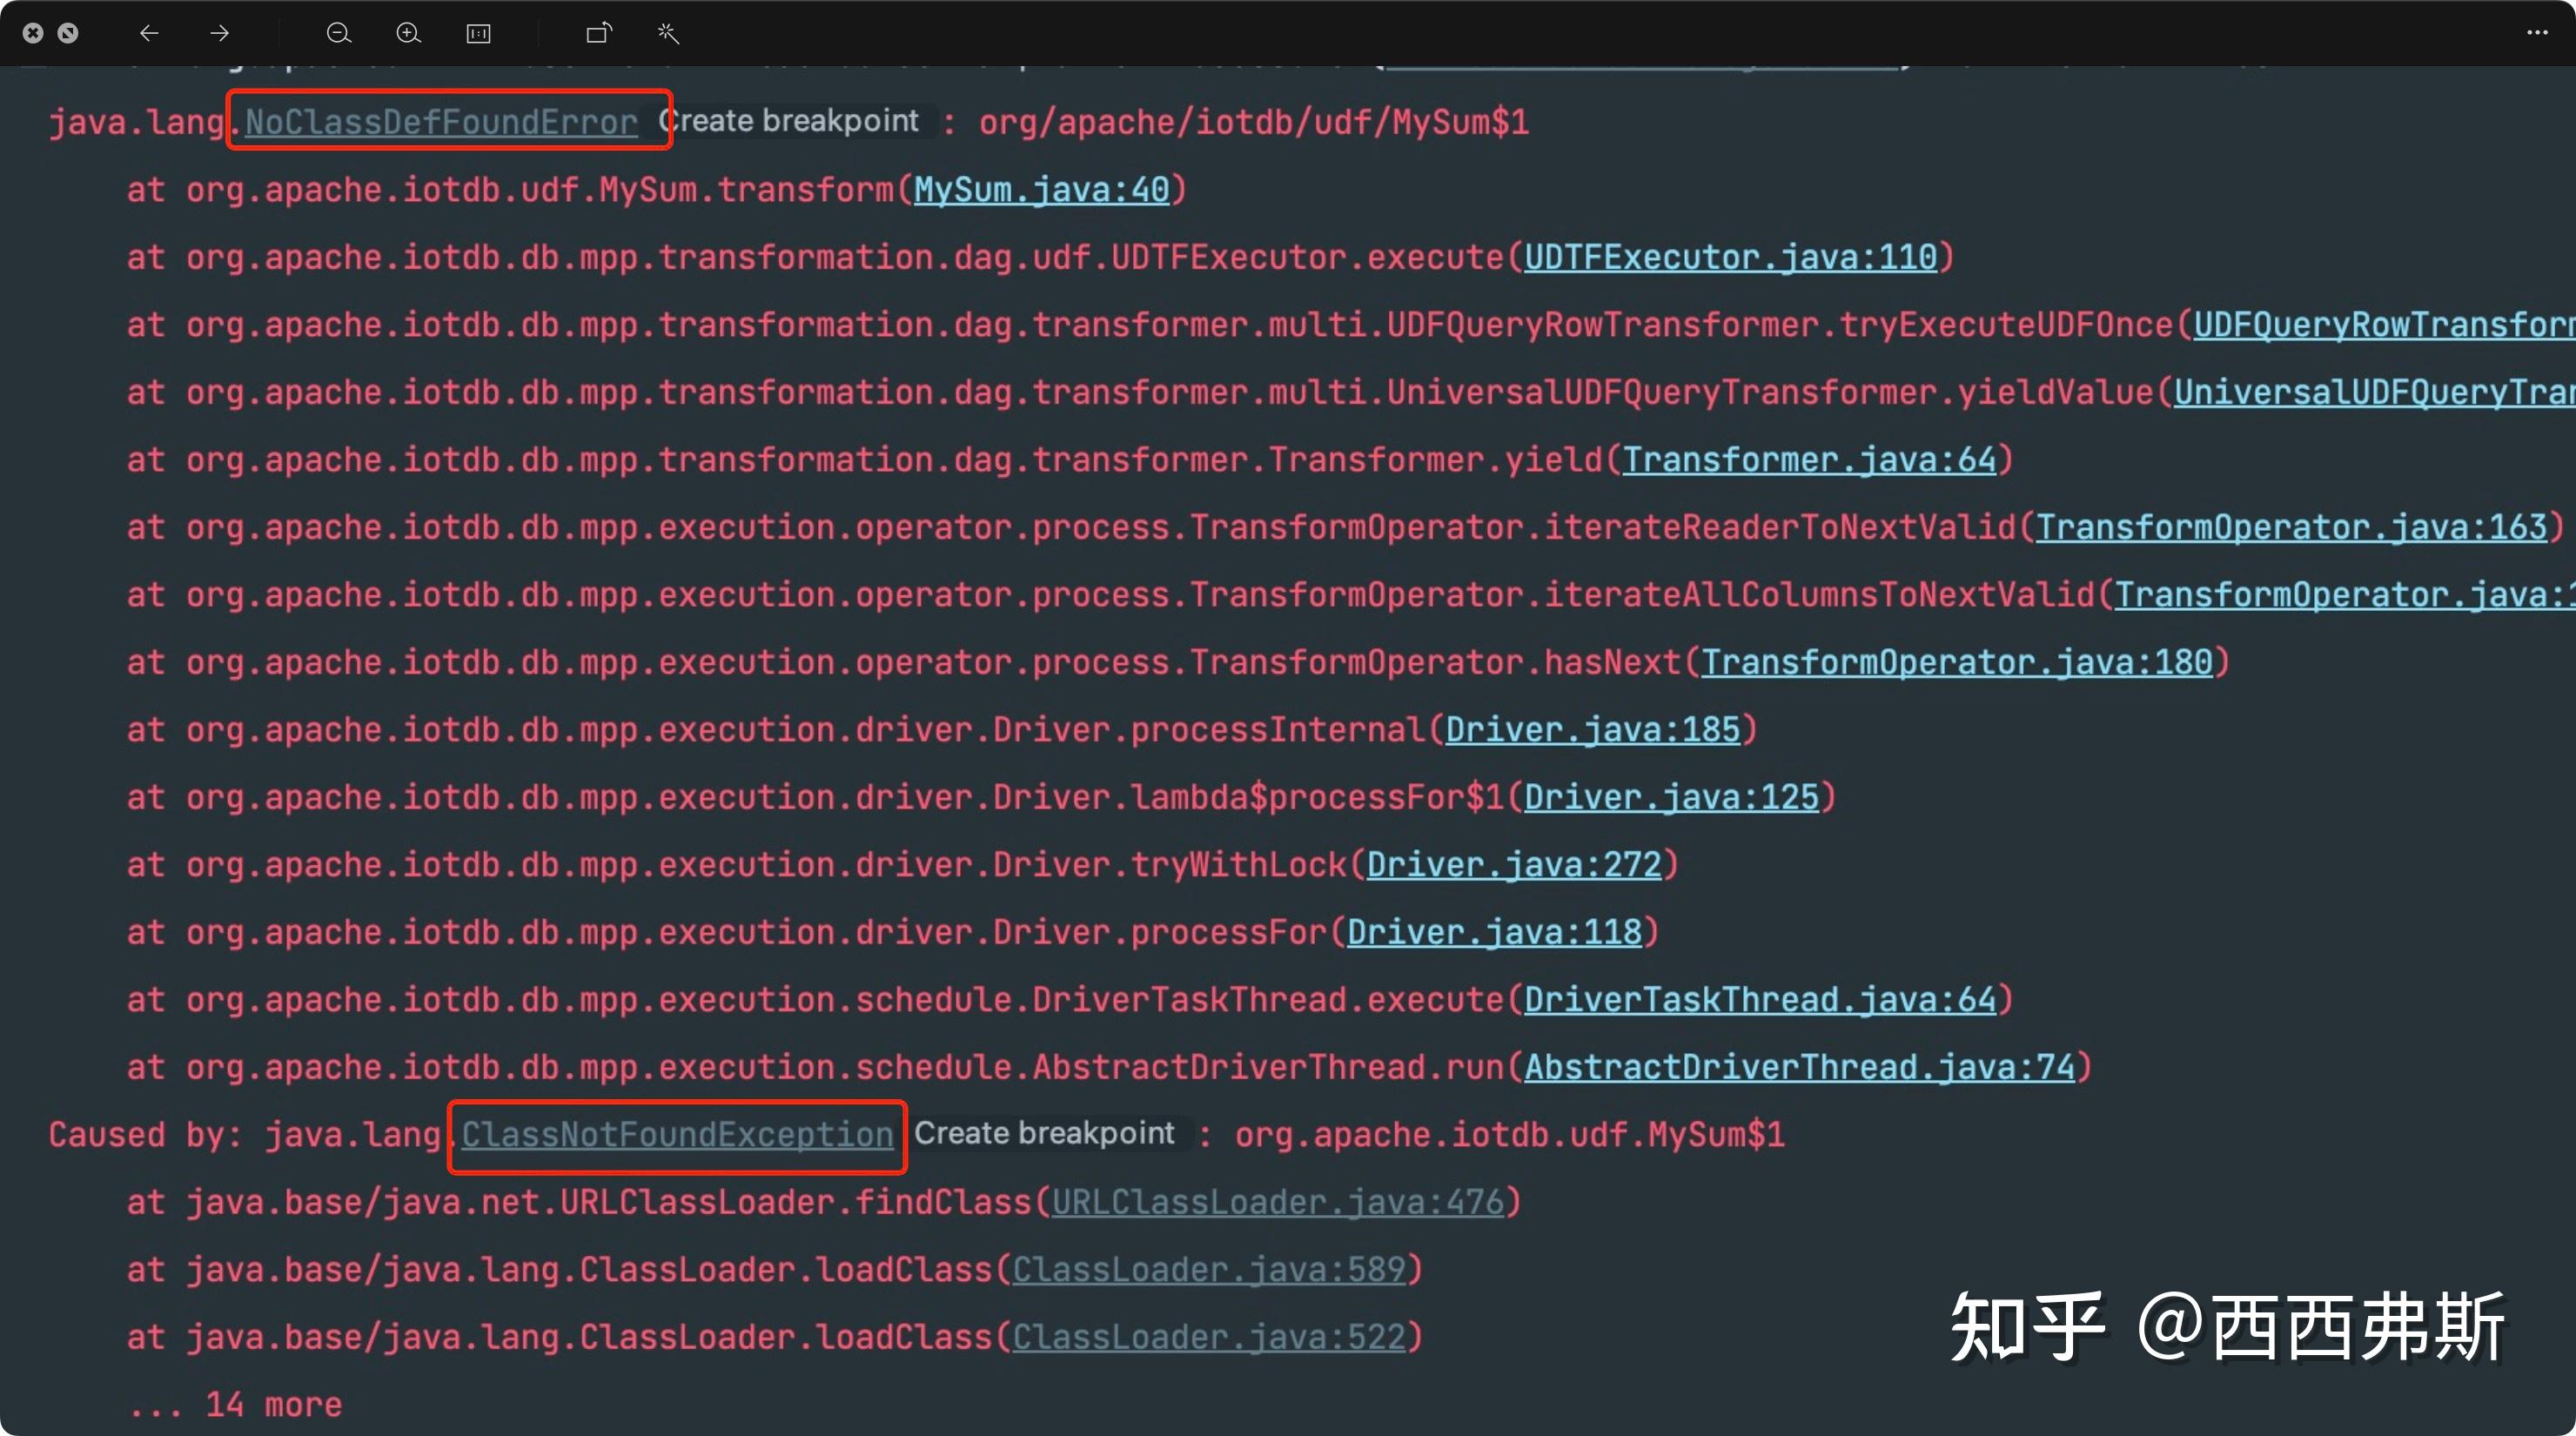Click the back navigation arrow
This screenshot has height=1436, width=2576.
pyautogui.click(x=148, y=33)
